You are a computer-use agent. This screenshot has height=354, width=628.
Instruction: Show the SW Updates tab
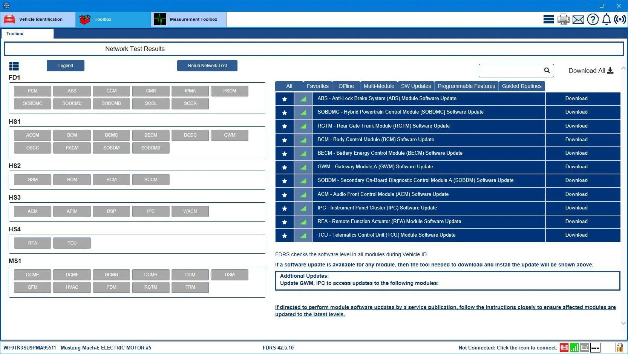click(x=416, y=86)
